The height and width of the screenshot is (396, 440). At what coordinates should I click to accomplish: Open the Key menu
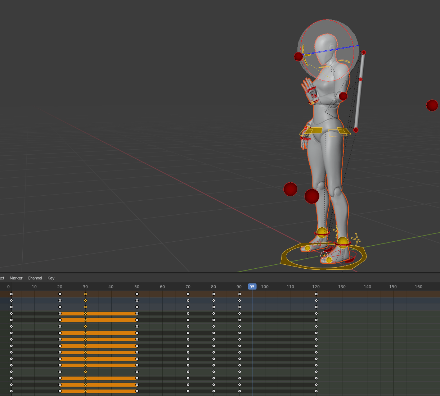[x=51, y=278]
